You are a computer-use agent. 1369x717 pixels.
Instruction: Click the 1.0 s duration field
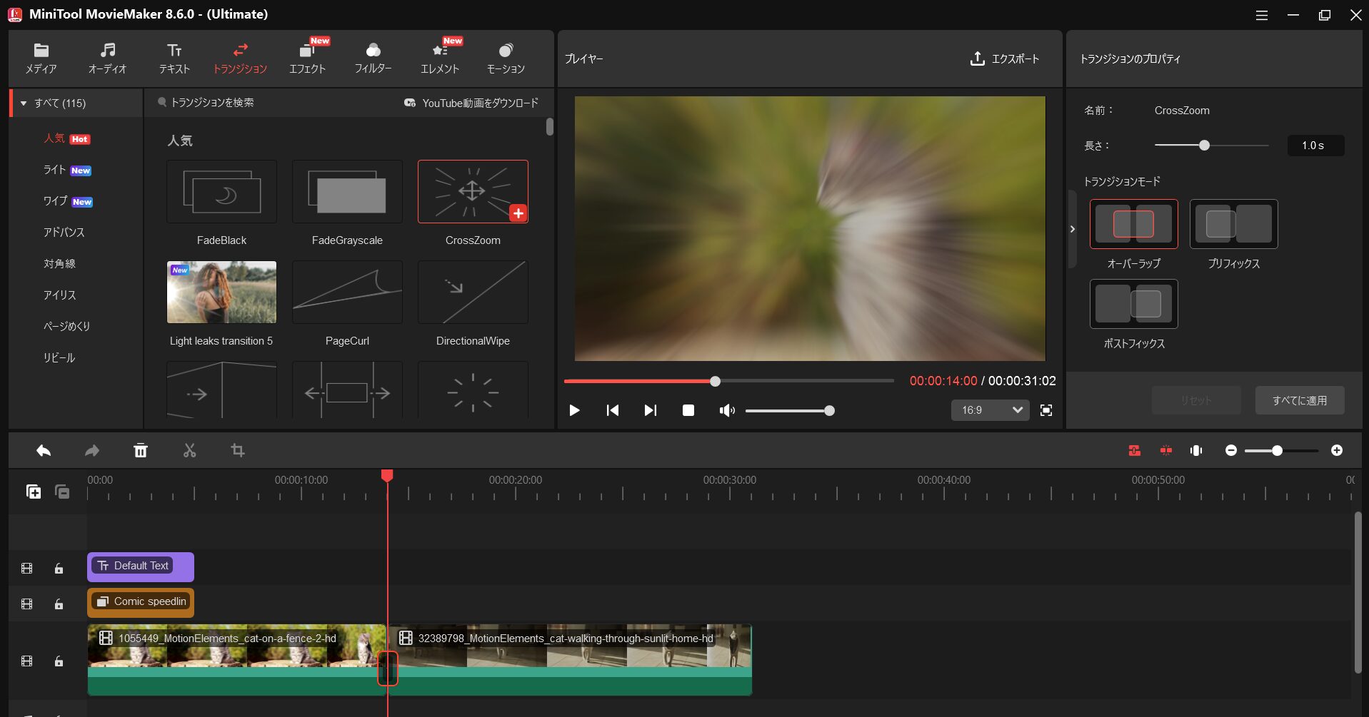(x=1315, y=146)
